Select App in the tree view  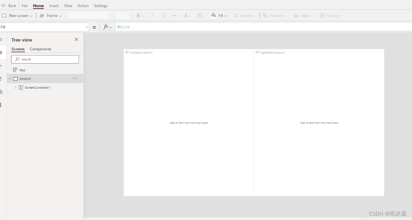pyautogui.click(x=22, y=70)
